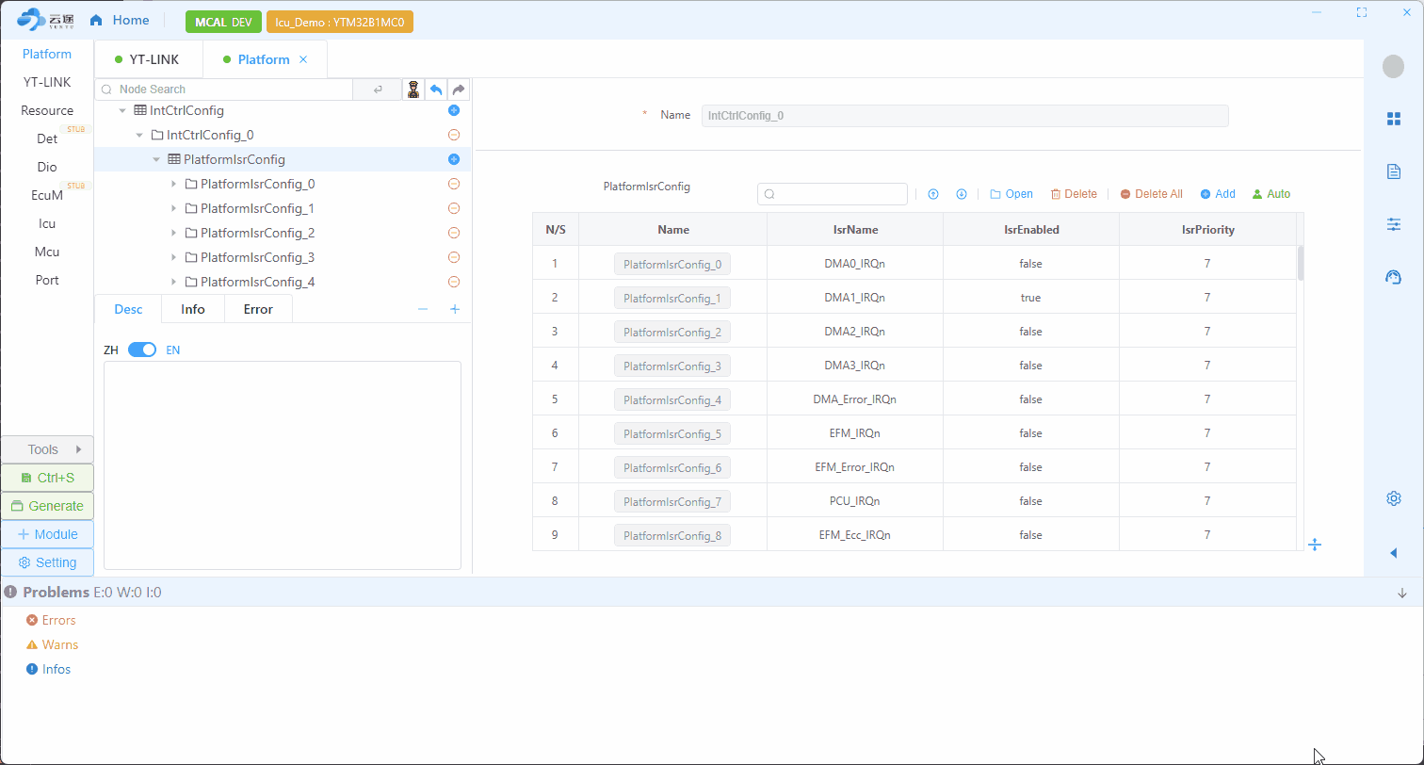This screenshot has width=1424, height=765.
Task: Switch to the Info tab
Action: click(x=193, y=309)
